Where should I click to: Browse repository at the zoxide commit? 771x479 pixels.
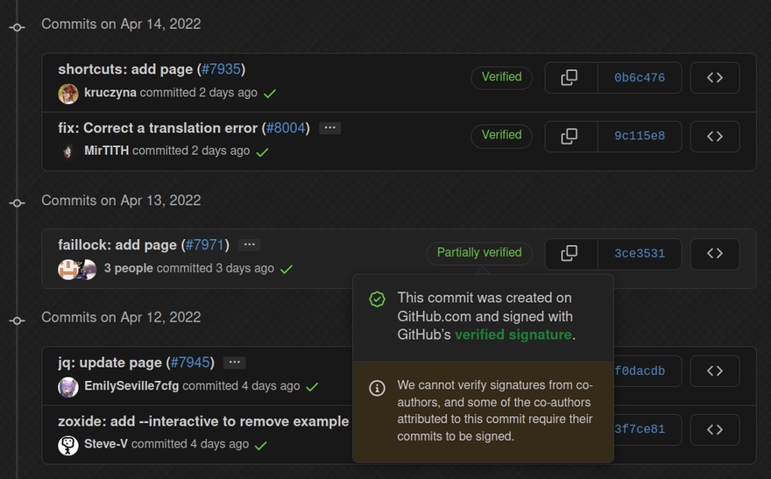coord(715,429)
